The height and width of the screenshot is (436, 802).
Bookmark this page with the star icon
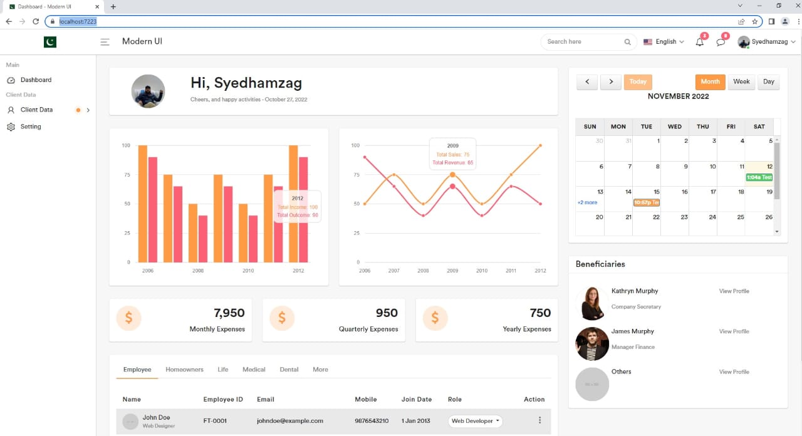click(x=755, y=21)
